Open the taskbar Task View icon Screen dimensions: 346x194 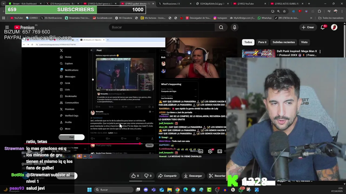click(138, 190)
